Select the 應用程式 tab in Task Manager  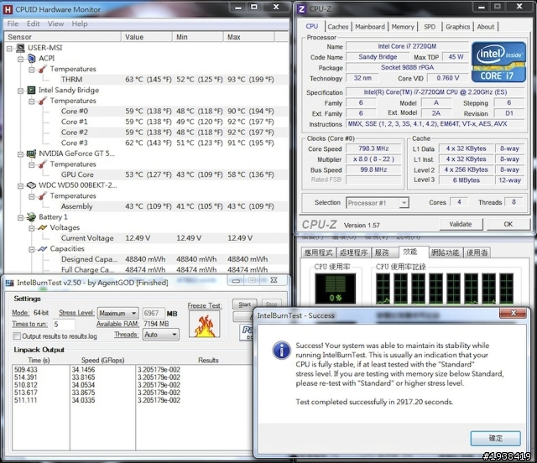point(319,252)
